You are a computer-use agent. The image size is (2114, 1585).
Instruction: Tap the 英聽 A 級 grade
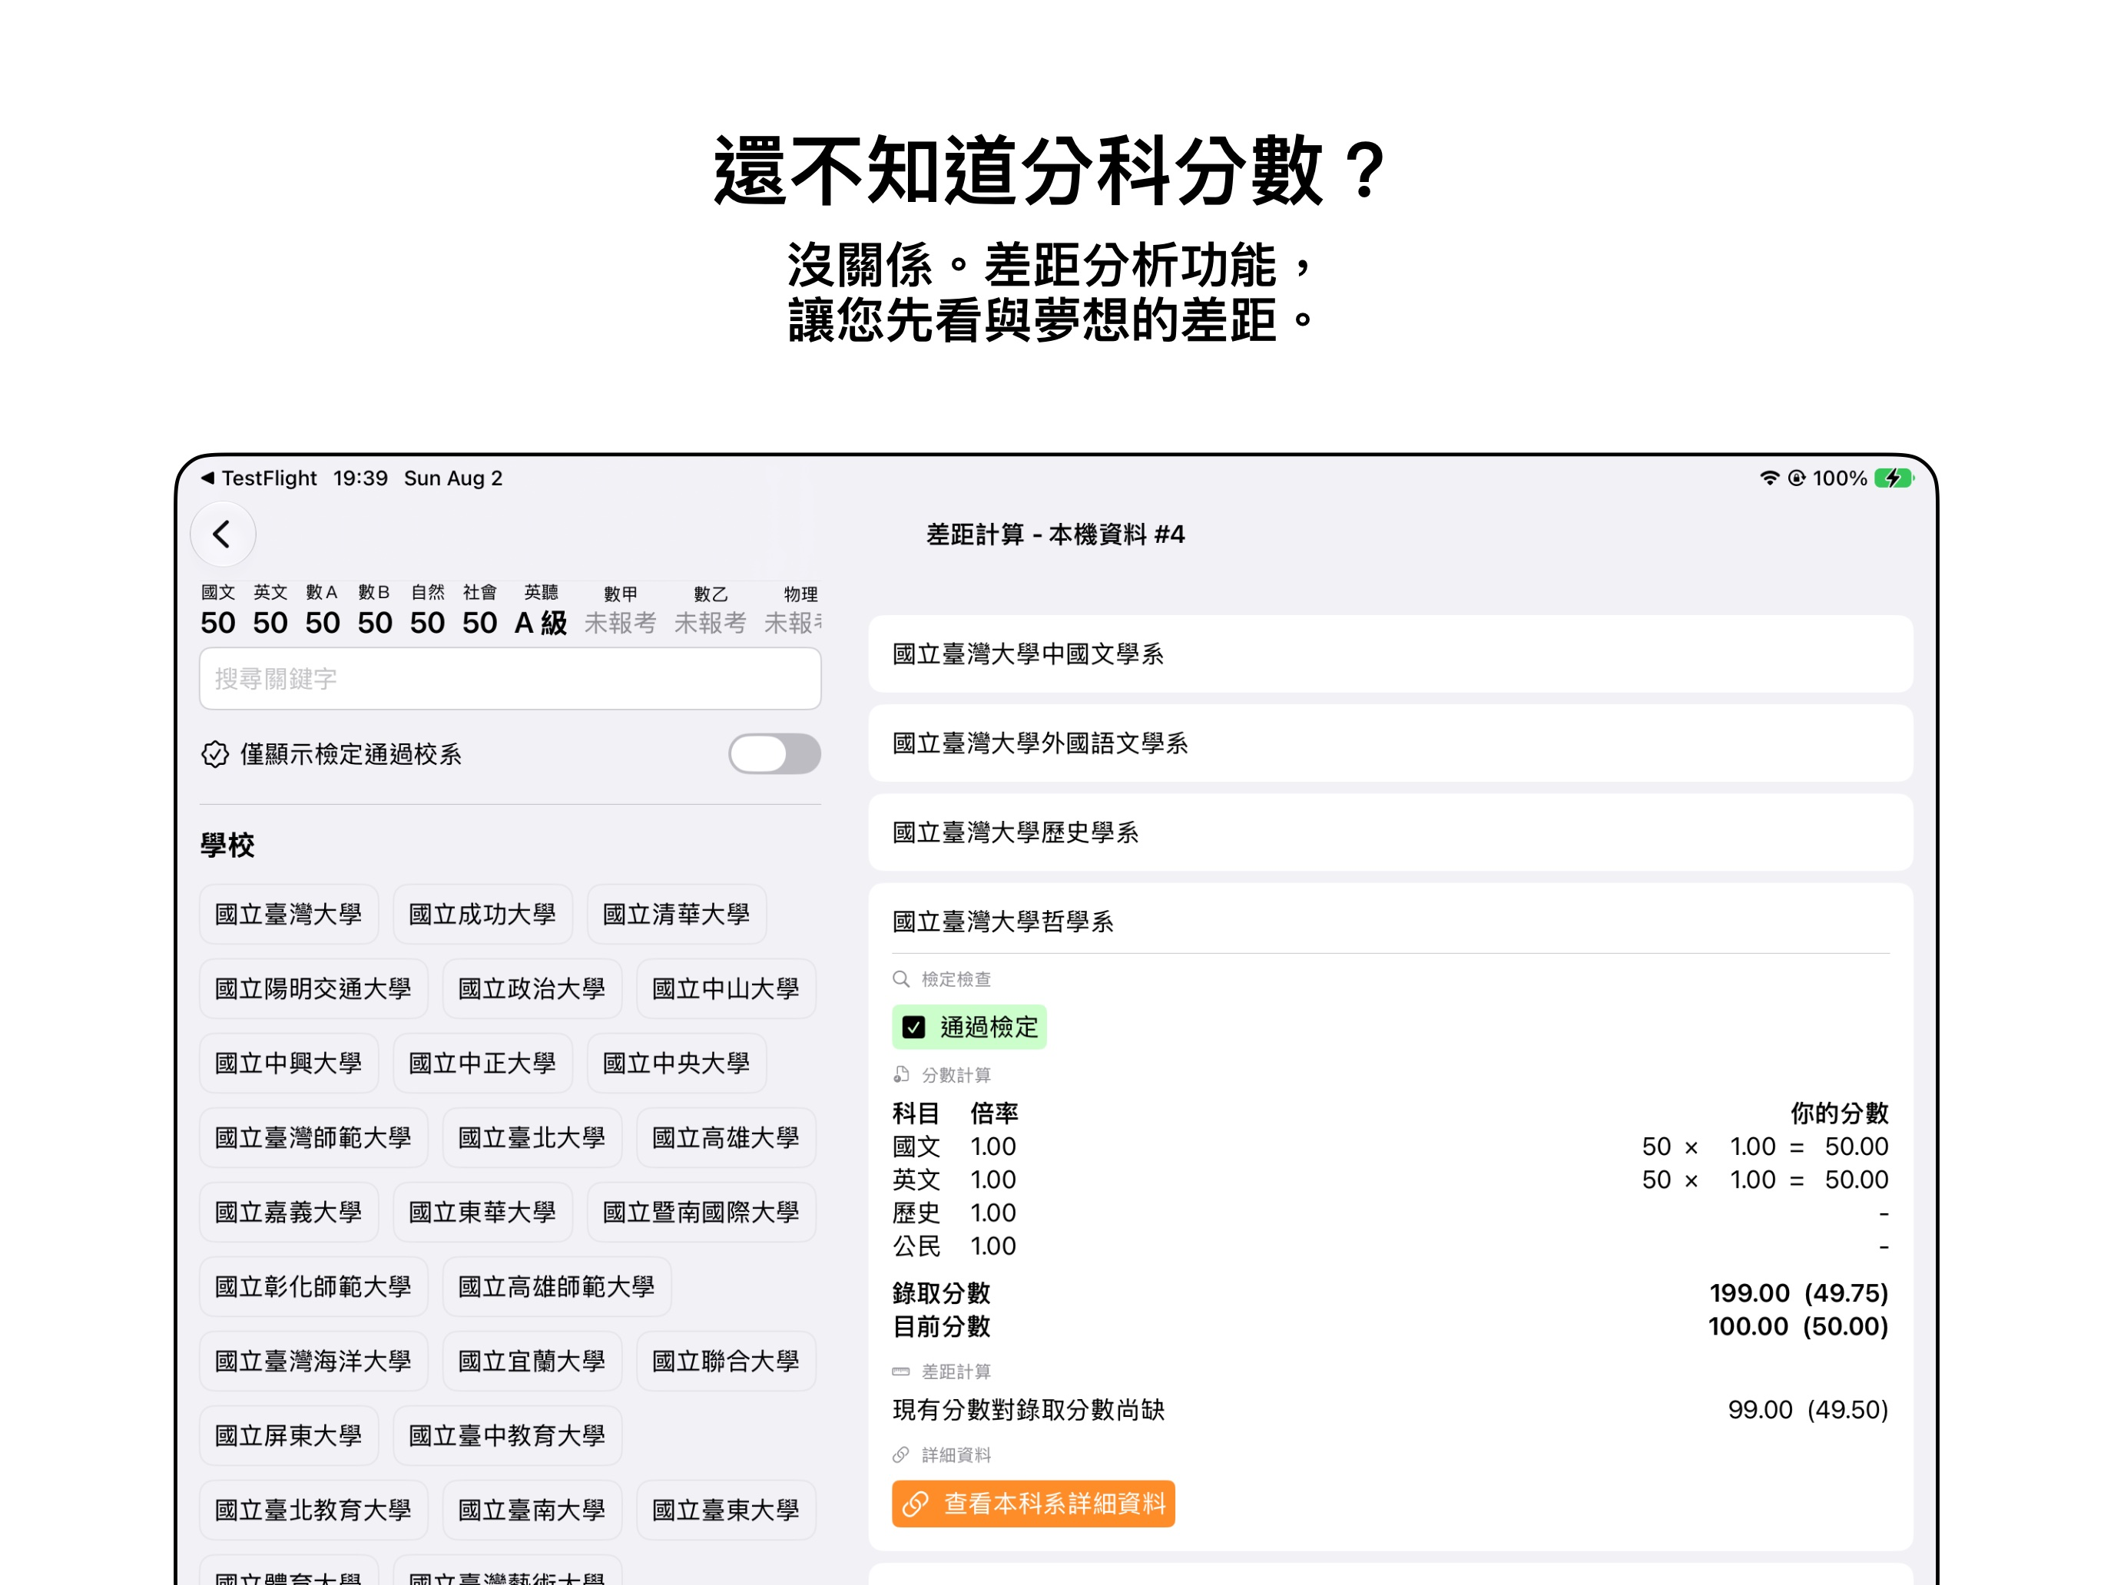[x=541, y=623]
